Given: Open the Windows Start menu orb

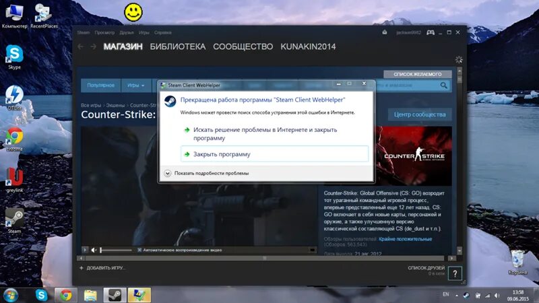Looking at the screenshot, I should tap(11, 295).
